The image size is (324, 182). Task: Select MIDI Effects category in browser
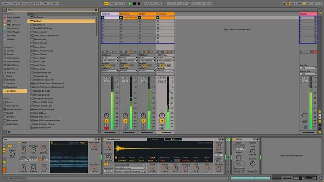(x=13, y=65)
